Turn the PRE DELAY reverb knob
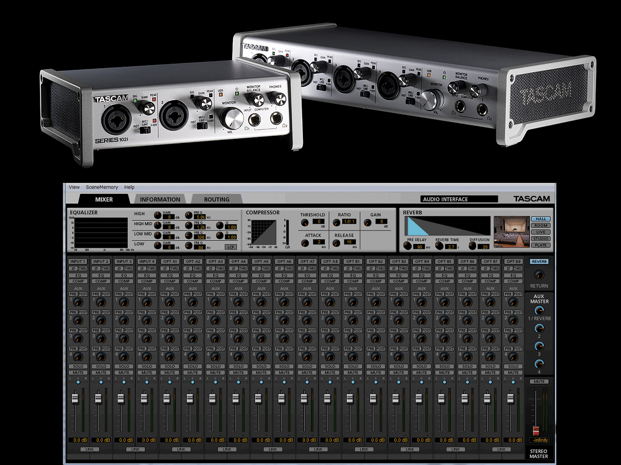This screenshot has width=621, height=465. 408,246
